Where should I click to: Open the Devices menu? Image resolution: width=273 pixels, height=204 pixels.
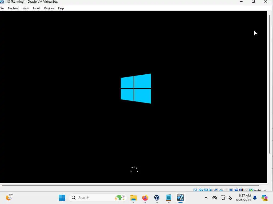tap(49, 8)
